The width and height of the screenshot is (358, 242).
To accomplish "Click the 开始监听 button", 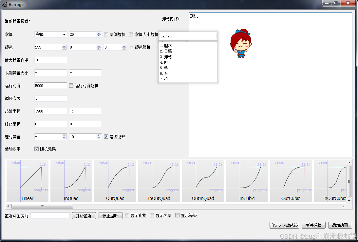I will (x=84, y=216).
